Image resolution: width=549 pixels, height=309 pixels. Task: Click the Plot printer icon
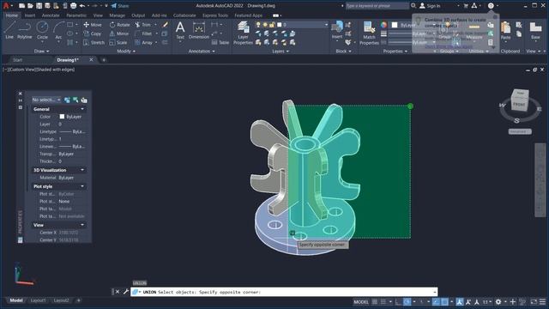tap(73, 6)
